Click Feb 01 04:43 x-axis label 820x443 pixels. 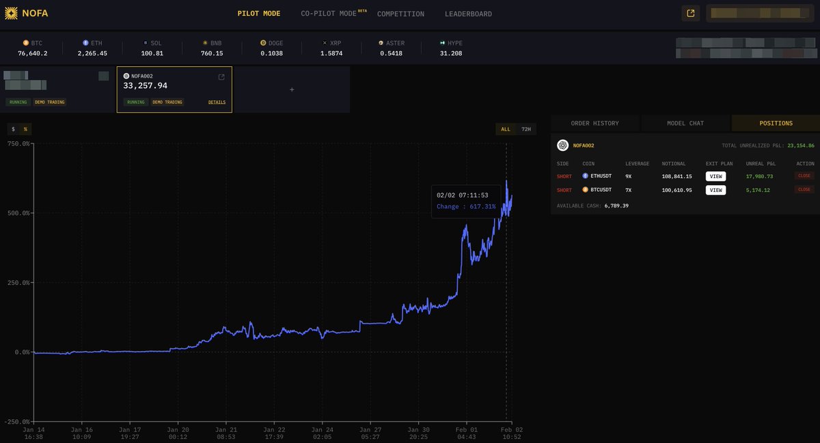pyautogui.click(x=466, y=433)
